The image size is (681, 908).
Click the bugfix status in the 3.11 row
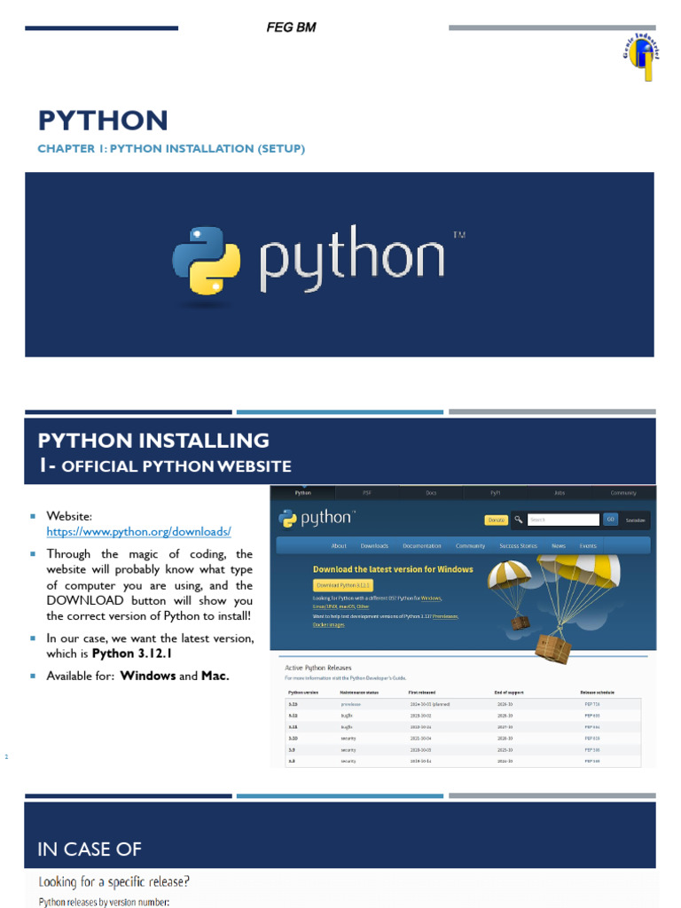pos(347,727)
